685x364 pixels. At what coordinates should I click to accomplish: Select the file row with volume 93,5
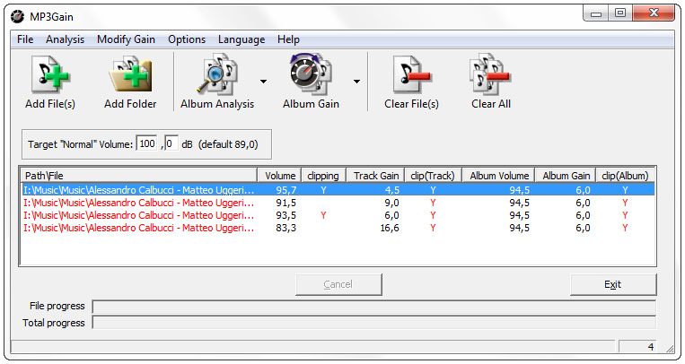point(338,215)
